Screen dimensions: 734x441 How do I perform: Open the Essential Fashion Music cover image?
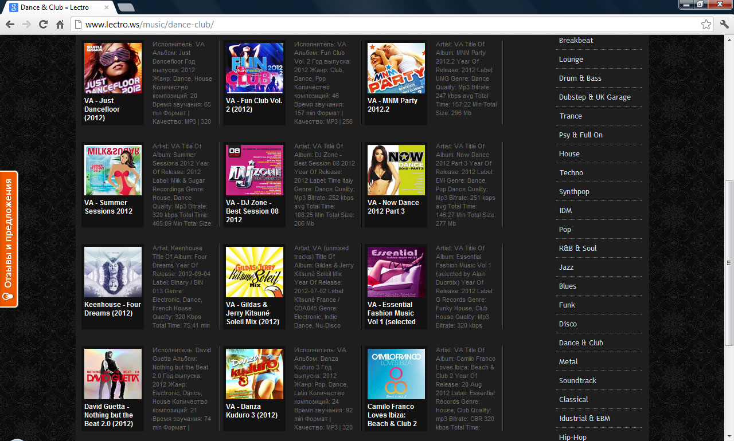point(396,272)
